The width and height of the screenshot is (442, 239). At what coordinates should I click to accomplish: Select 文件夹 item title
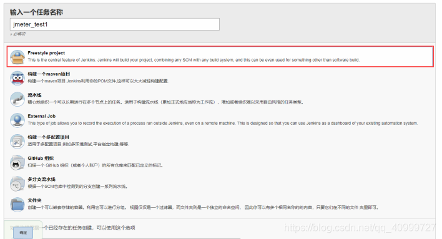tap(34, 200)
